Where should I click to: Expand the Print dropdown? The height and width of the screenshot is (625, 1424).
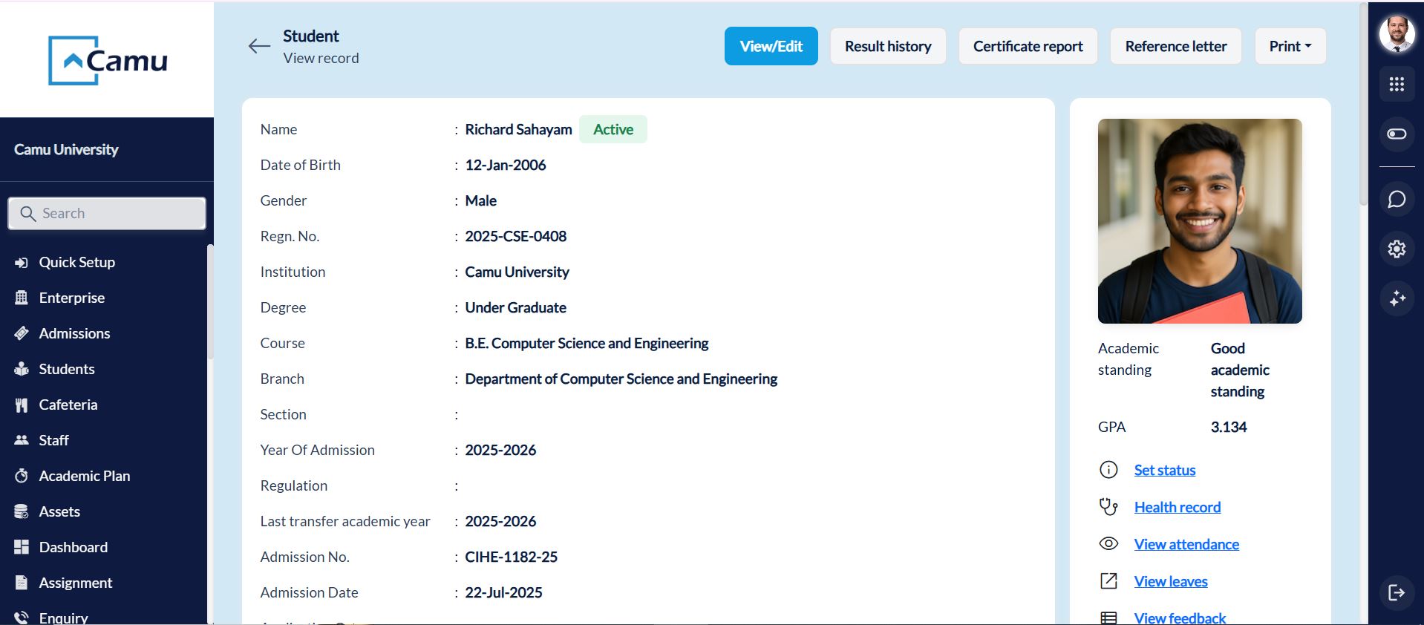[1290, 46]
